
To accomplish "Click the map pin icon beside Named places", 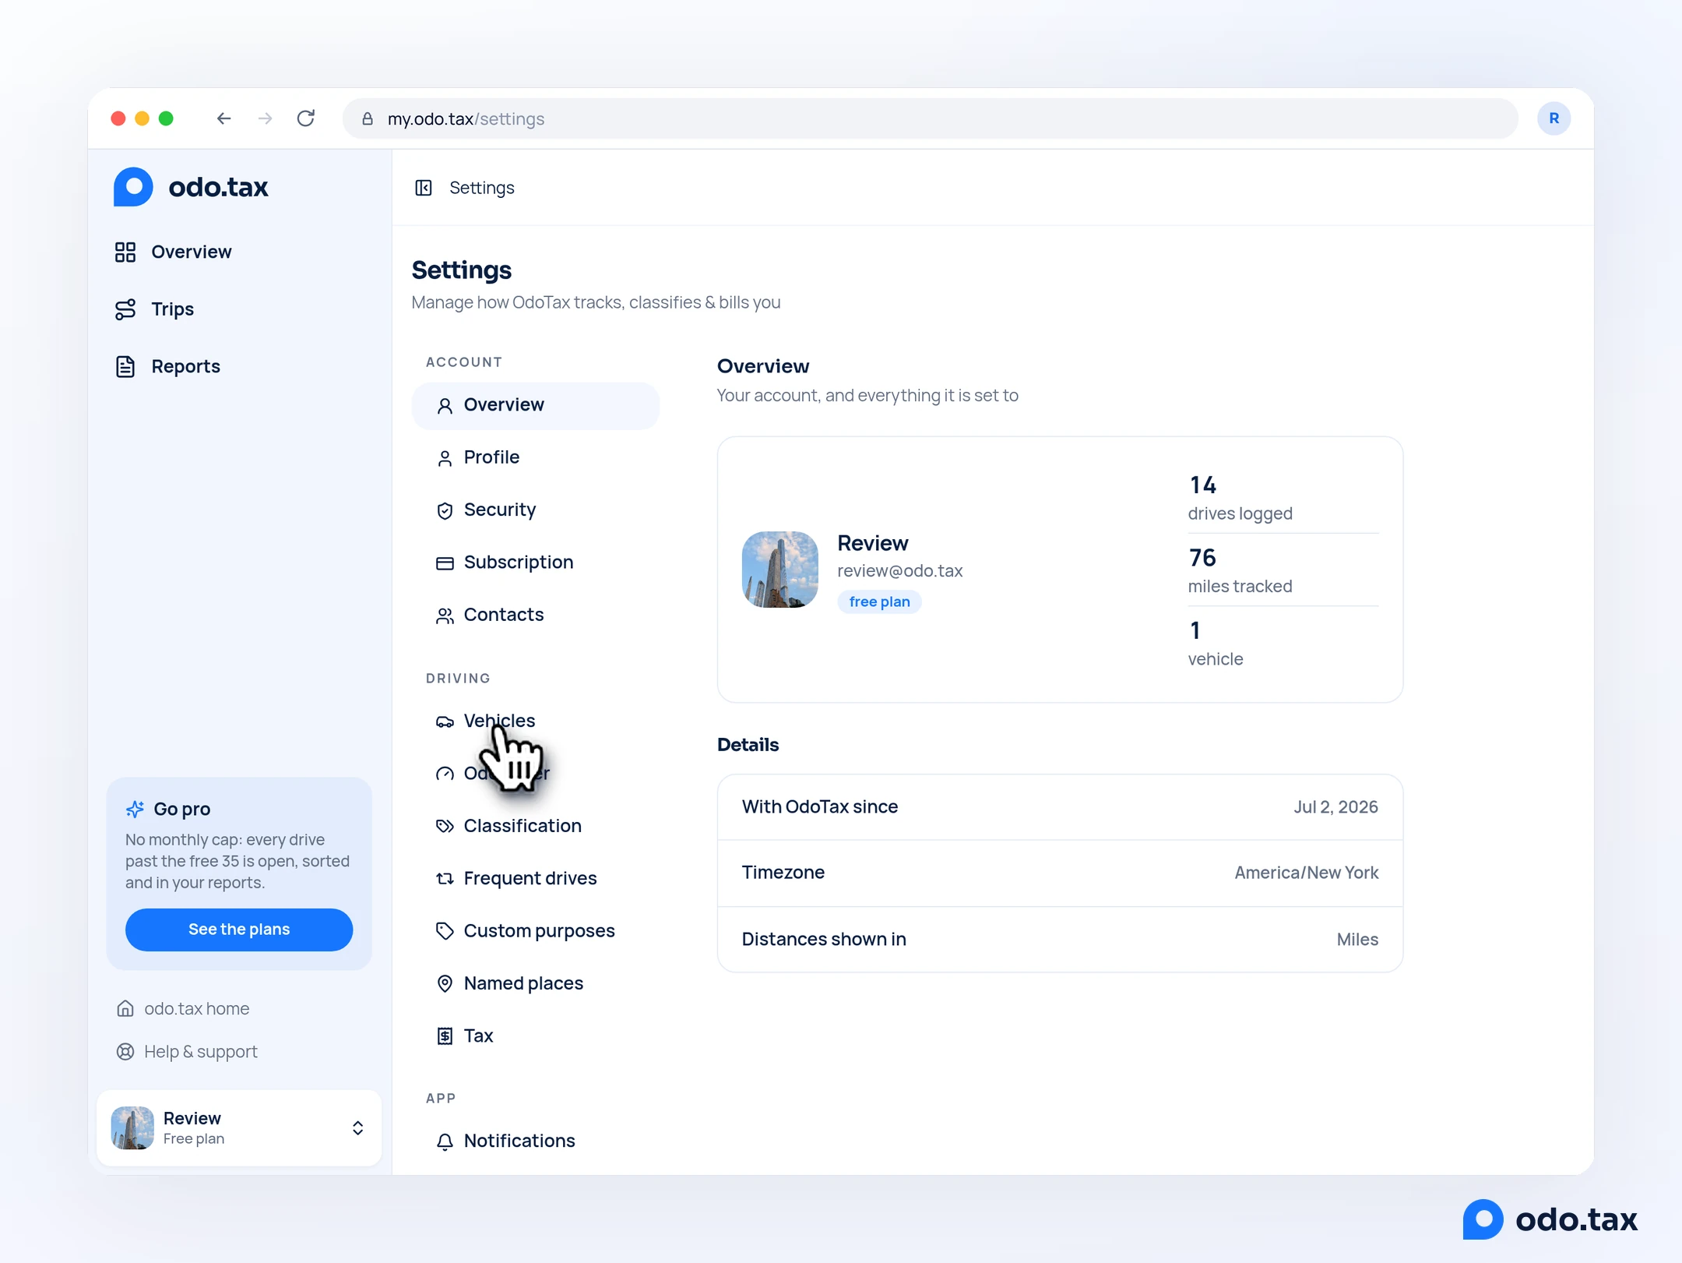I will pyautogui.click(x=445, y=984).
